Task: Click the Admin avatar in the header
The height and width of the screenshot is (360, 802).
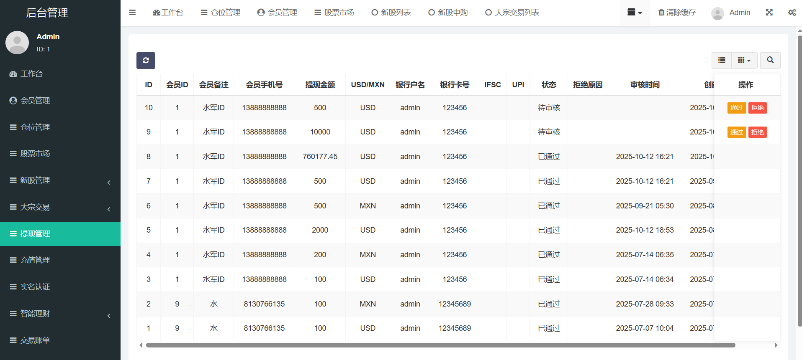Action: (717, 13)
